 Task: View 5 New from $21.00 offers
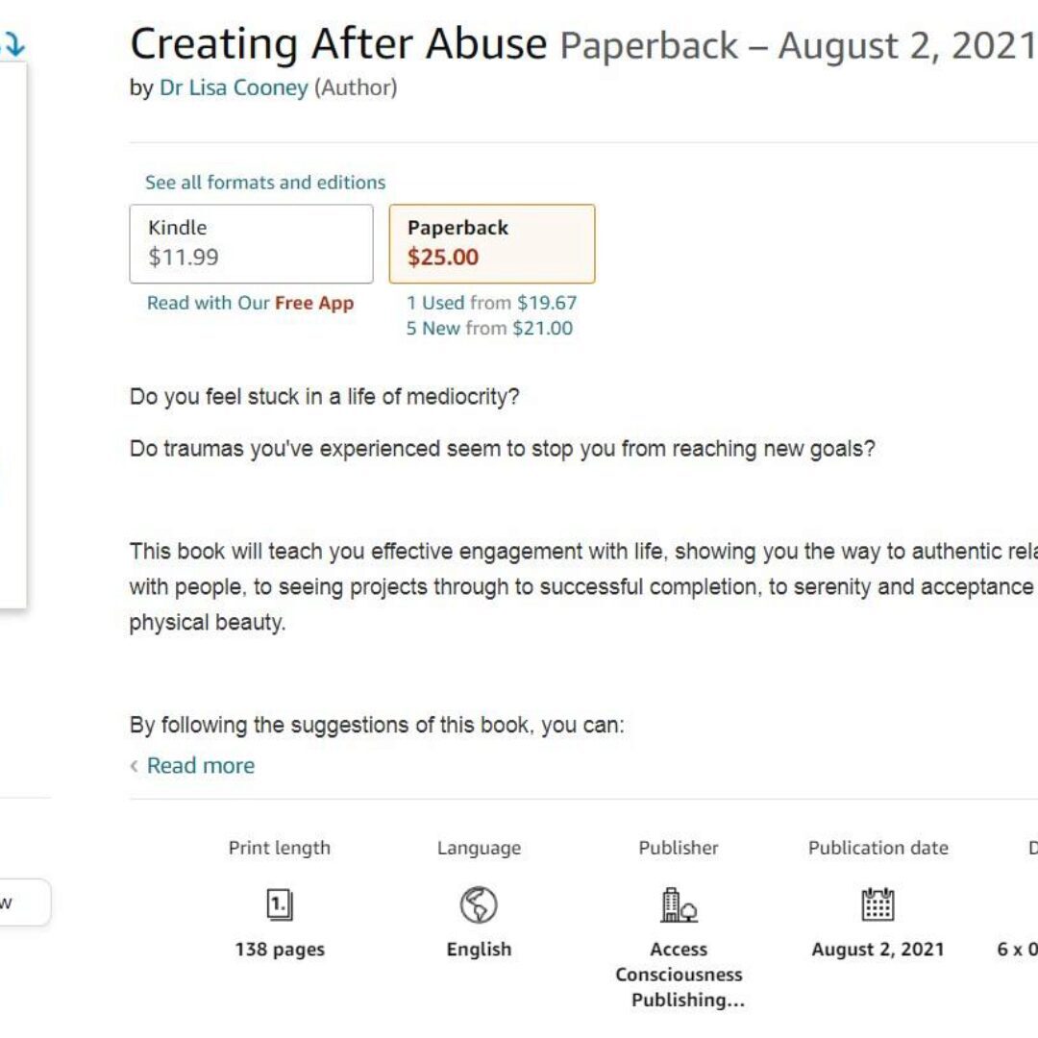[x=489, y=328]
